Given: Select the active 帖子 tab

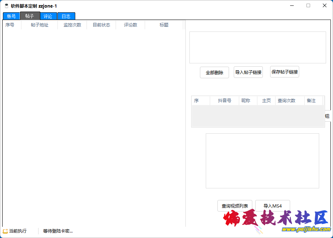Looking at the screenshot, I should (29, 16).
